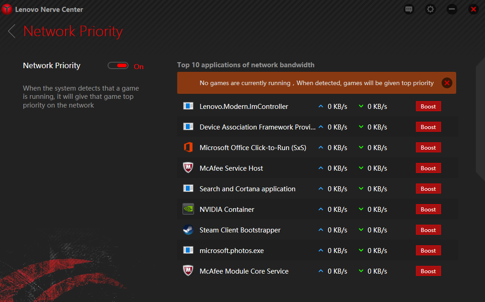485x302 pixels.
Task: Click the Lenovo.Modern.ImController app icon
Action: pyautogui.click(x=188, y=106)
